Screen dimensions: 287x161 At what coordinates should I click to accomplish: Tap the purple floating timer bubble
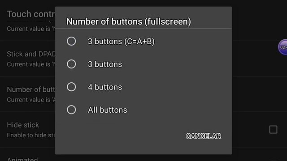(283, 47)
